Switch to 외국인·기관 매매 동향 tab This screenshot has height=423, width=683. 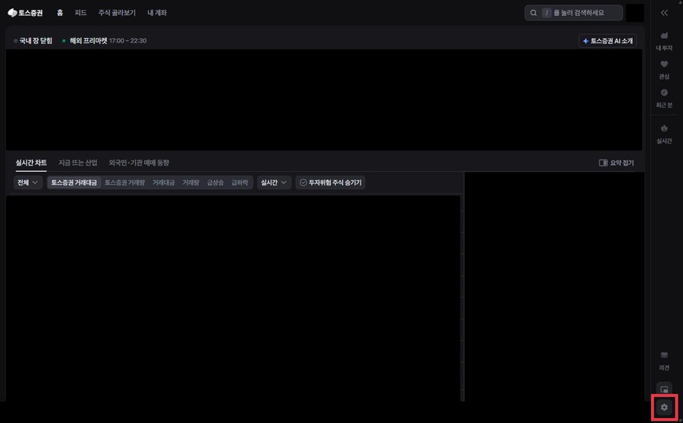139,163
